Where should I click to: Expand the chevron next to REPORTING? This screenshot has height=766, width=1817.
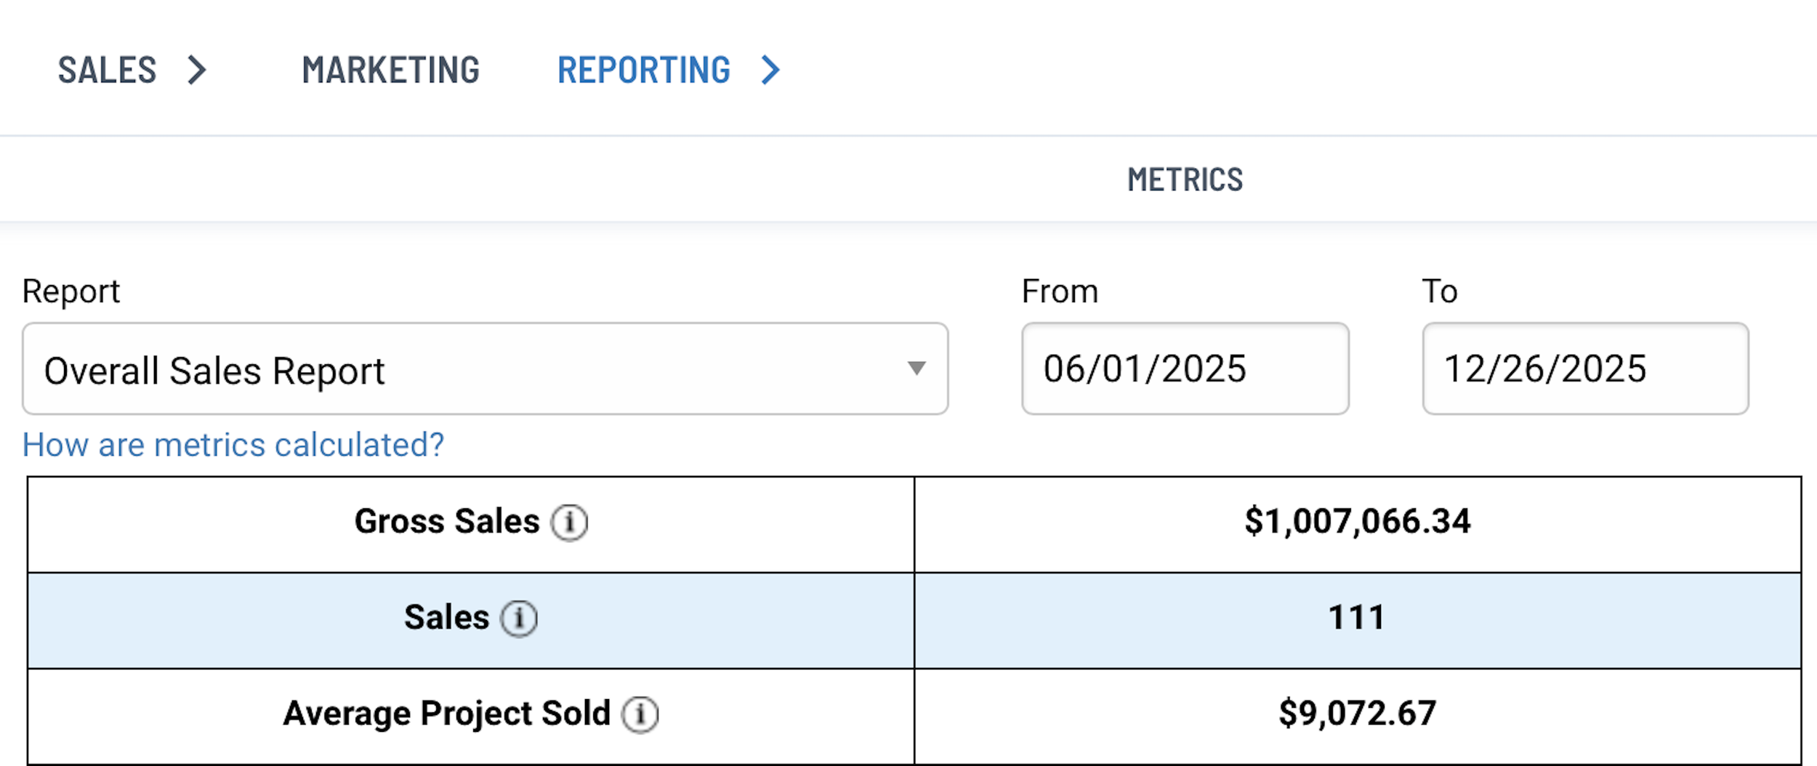tap(770, 70)
